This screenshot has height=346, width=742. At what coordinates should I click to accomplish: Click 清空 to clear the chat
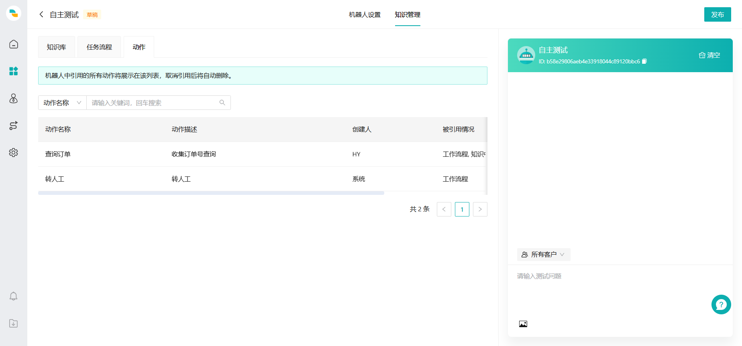click(709, 55)
